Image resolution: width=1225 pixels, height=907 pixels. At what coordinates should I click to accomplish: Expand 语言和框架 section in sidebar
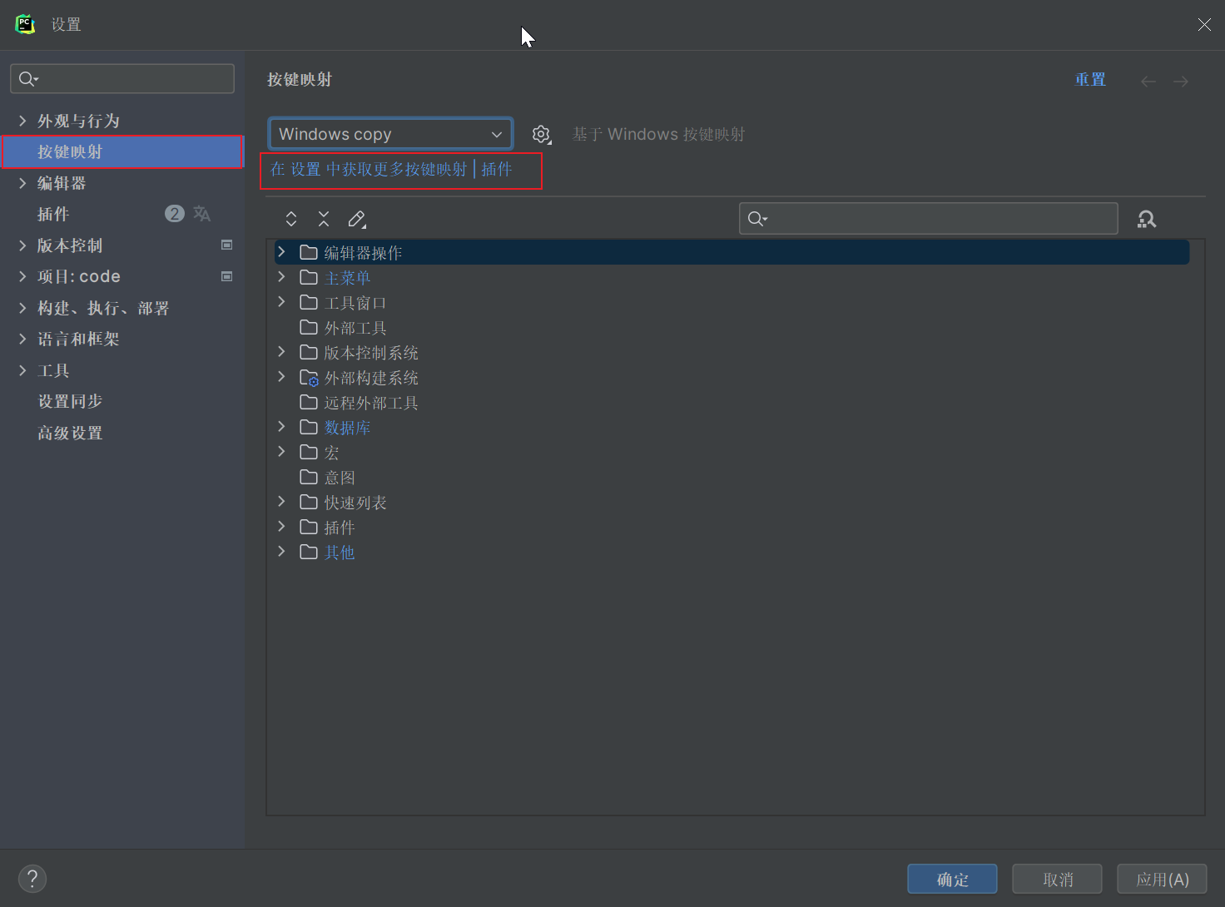click(x=22, y=339)
